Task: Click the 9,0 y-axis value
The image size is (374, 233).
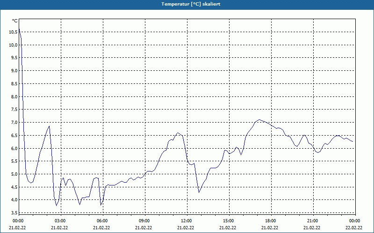Action: [14, 71]
